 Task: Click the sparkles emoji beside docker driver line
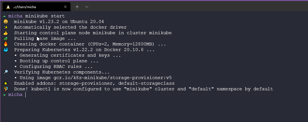pos(6,27)
